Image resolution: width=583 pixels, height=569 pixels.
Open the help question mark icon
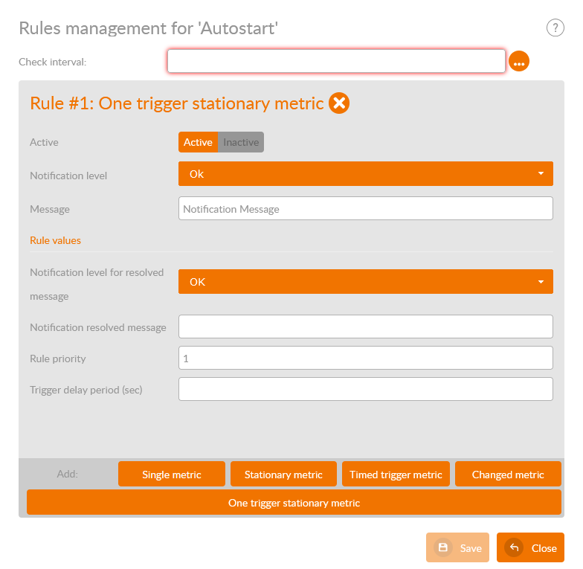[x=555, y=28]
